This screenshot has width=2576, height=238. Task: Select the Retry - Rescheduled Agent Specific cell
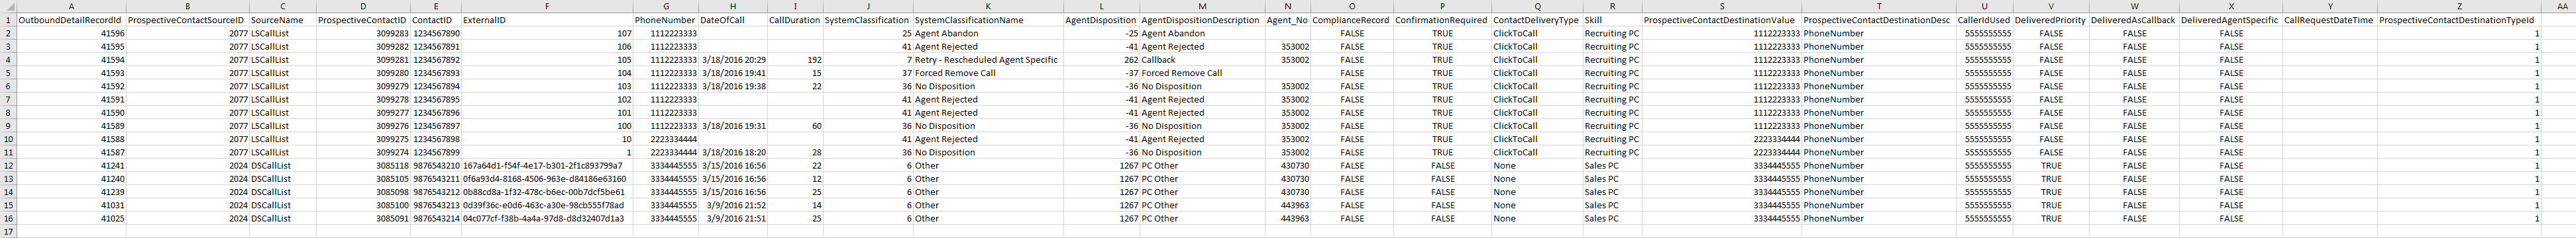[987, 59]
